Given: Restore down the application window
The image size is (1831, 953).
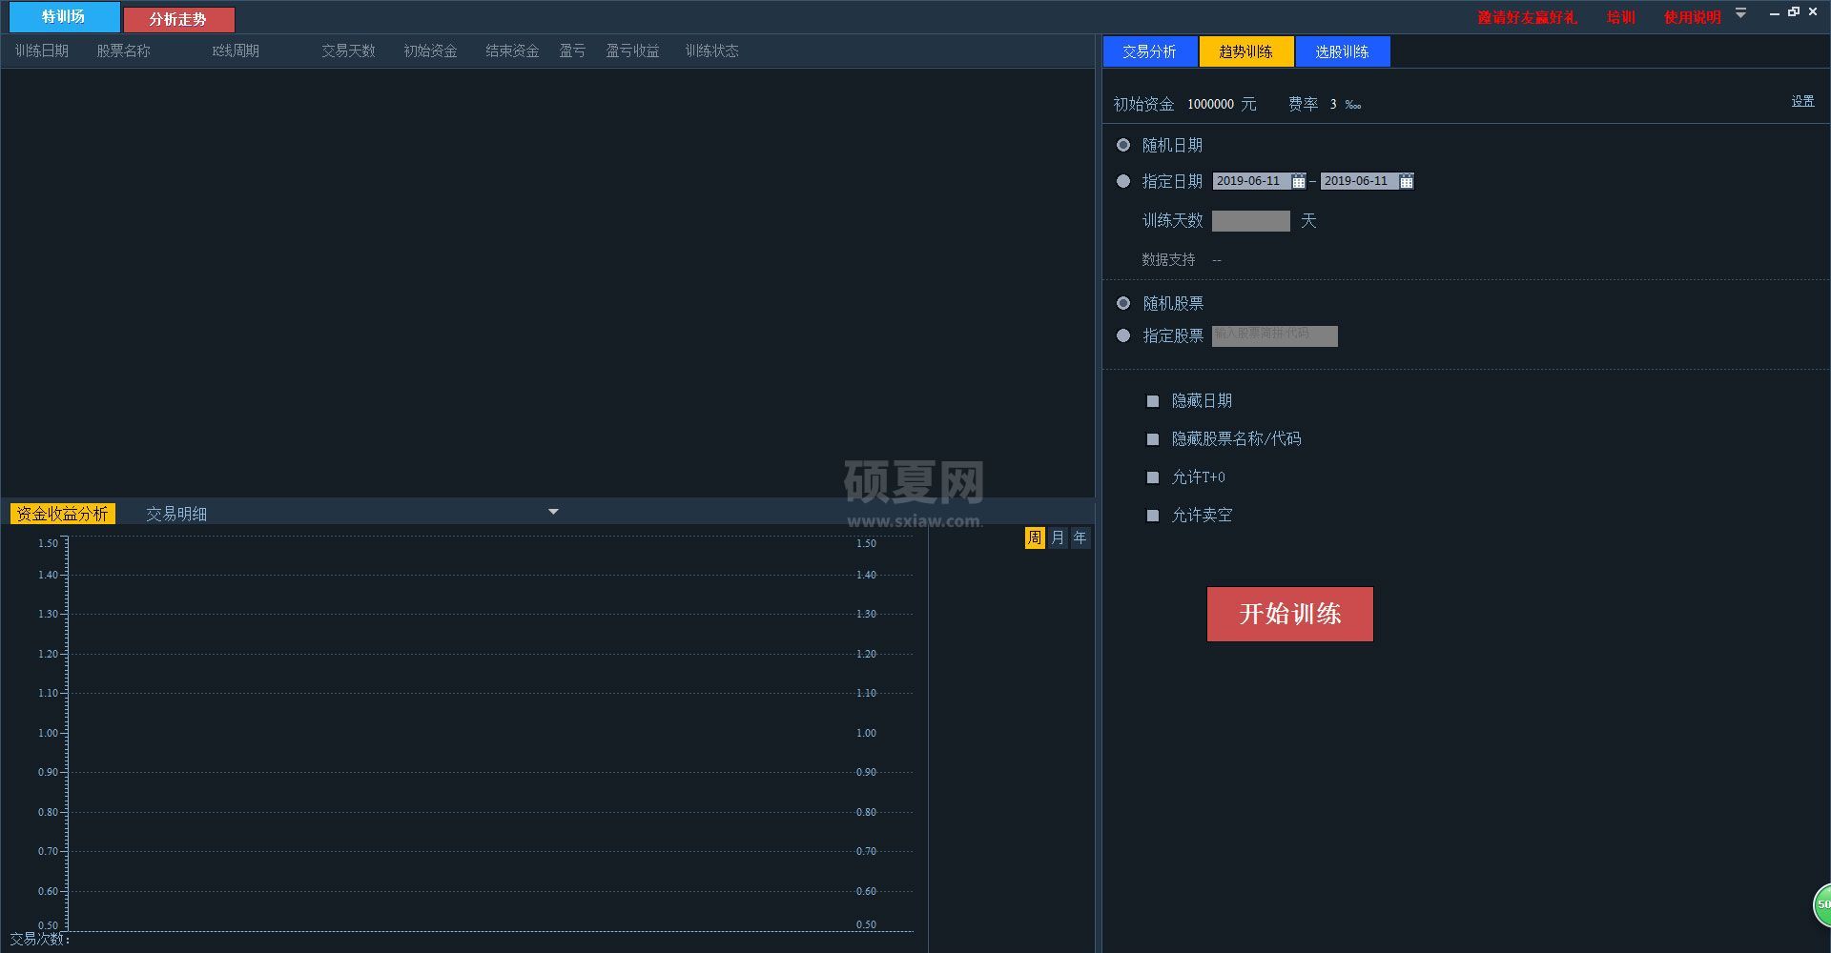Looking at the screenshot, I should tap(1794, 12).
